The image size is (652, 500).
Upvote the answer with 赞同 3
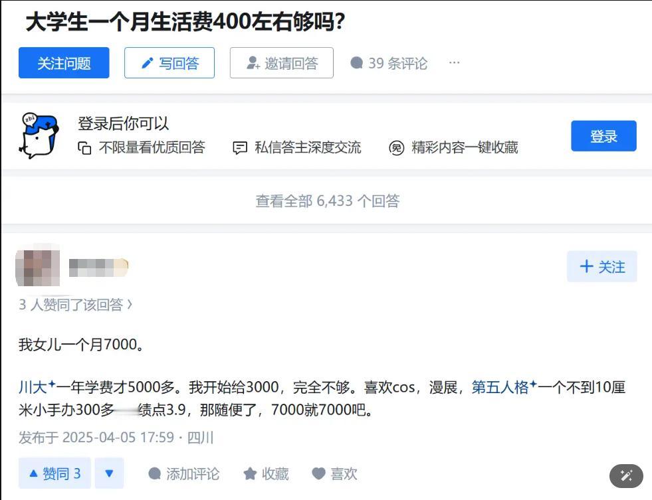coord(54,473)
